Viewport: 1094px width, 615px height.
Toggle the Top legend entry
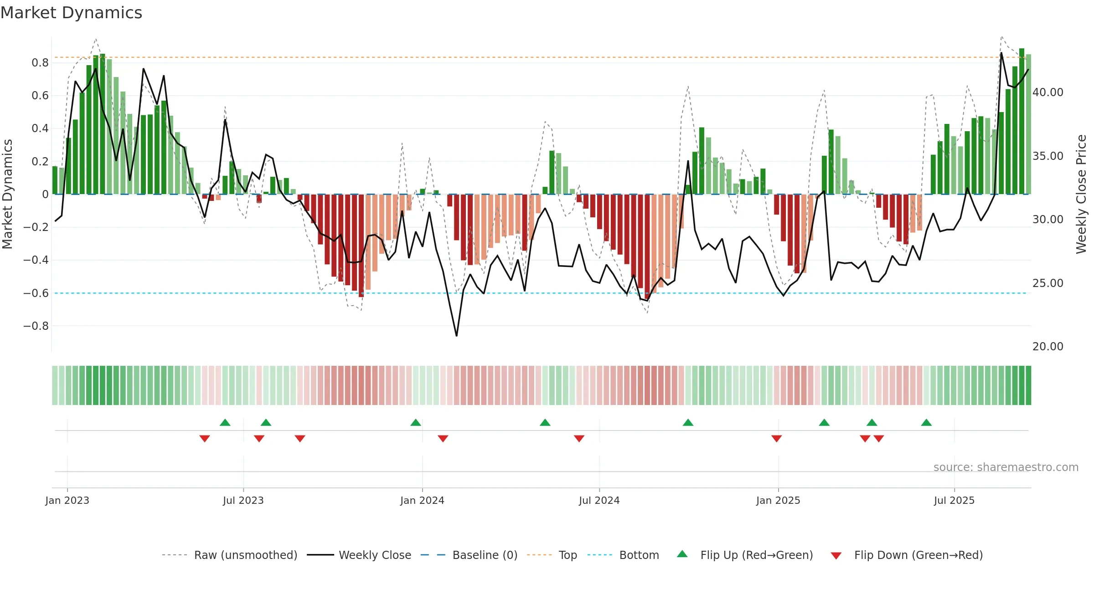[552, 555]
